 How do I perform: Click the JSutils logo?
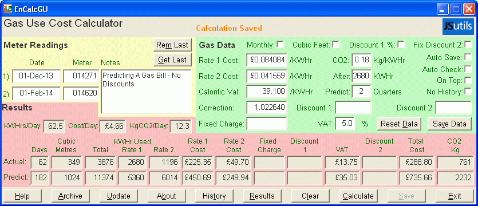(458, 27)
